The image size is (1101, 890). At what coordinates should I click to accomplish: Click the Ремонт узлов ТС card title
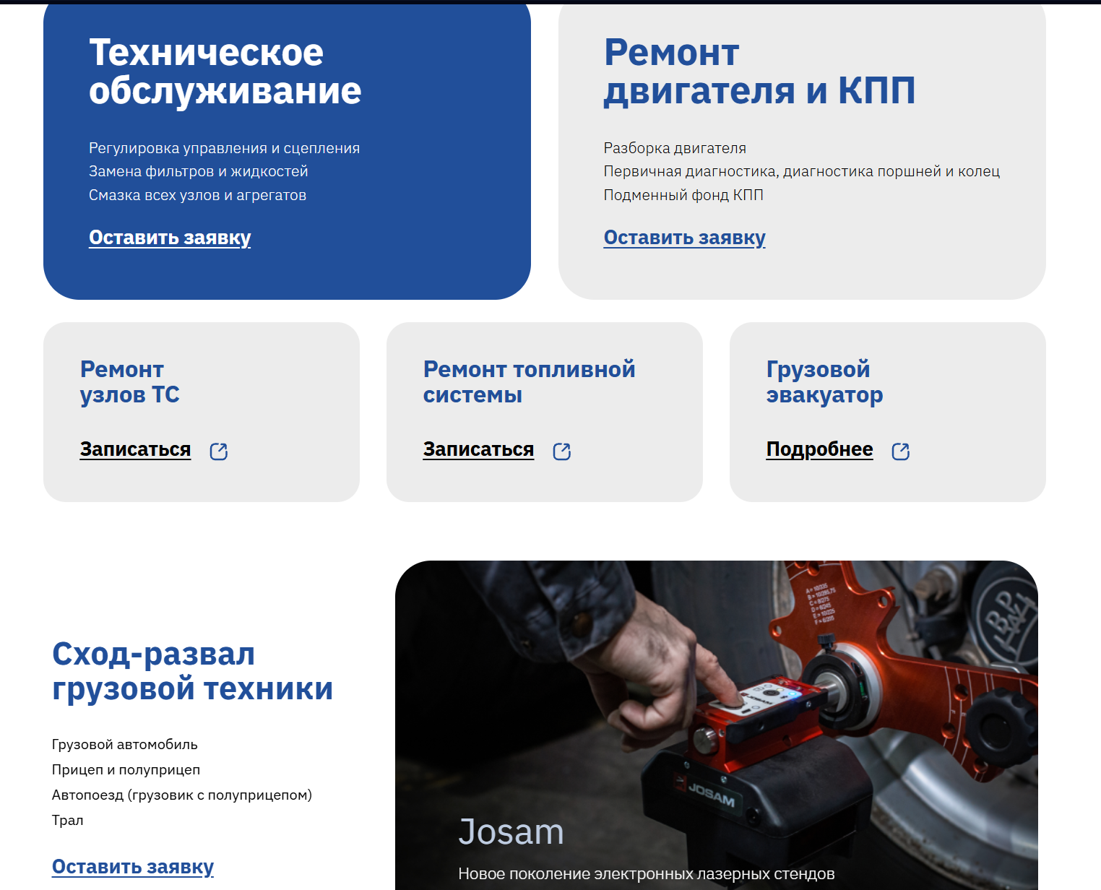tap(129, 382)
